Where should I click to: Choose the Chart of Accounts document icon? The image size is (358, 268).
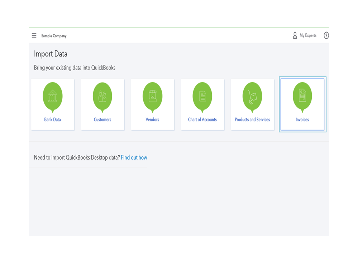pos(202,96)
